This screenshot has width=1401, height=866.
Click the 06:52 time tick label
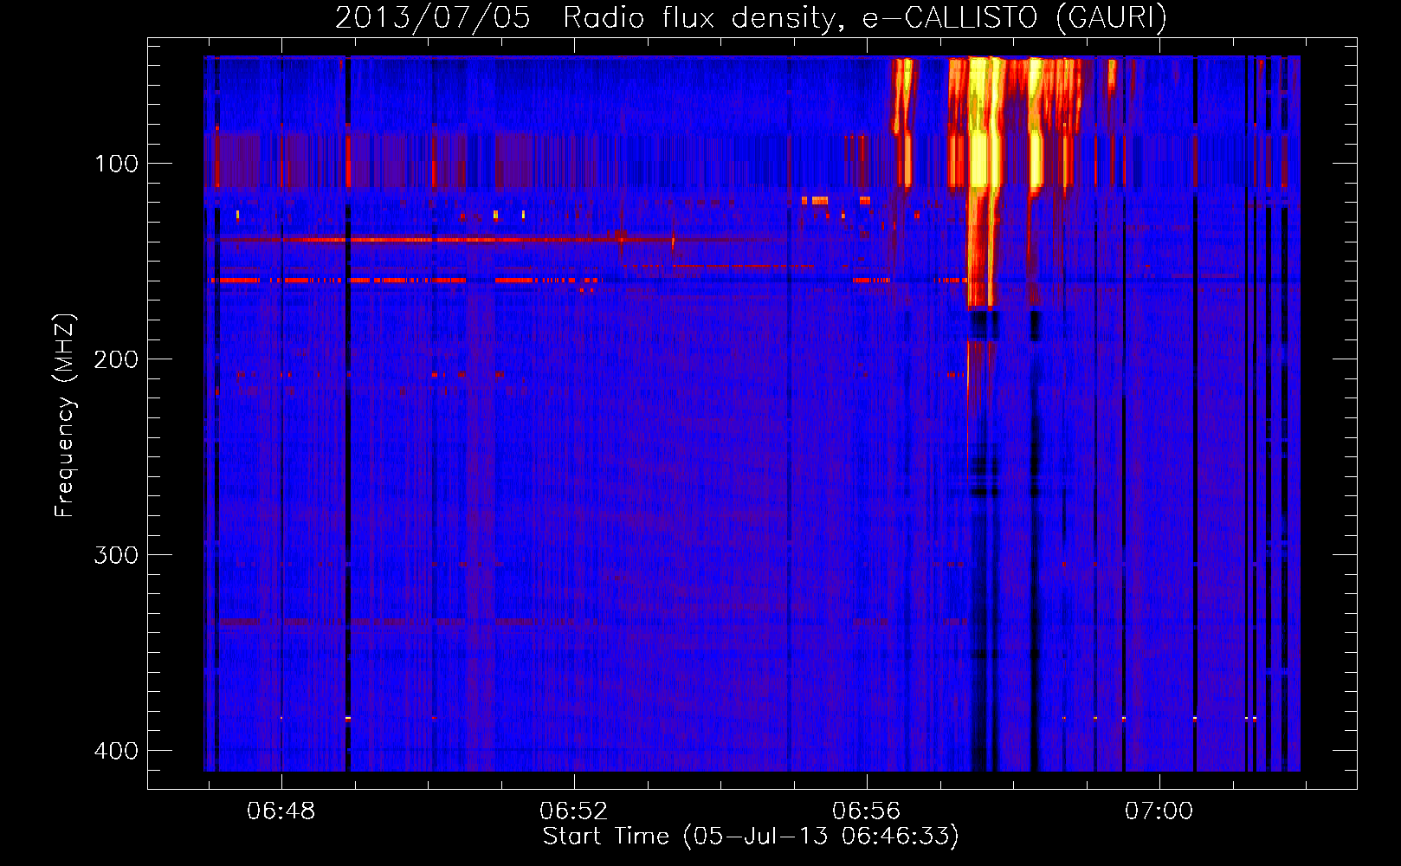tap(574, 811)
